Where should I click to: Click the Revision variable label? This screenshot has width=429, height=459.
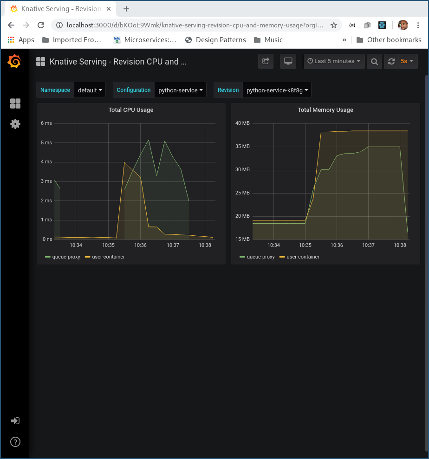[228, 90]
